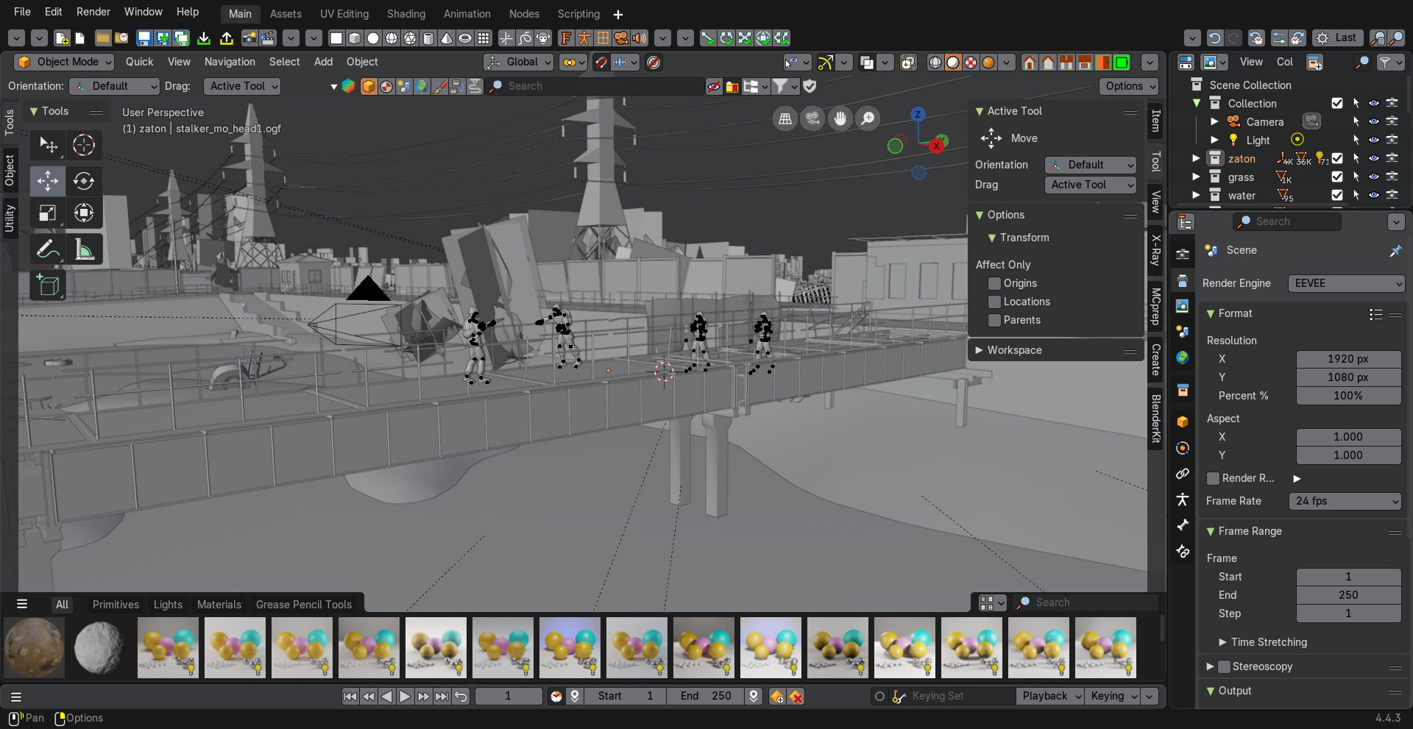Image resolution: width=1413 pixels, height=729 pixels.
Task: Open the Playback dropdown in timeline
Action: coord(1050,696)
